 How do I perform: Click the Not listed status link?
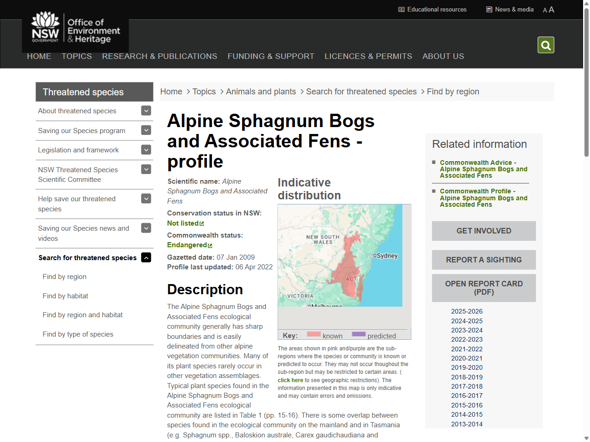pyautogui.click(x=183, y=223)
